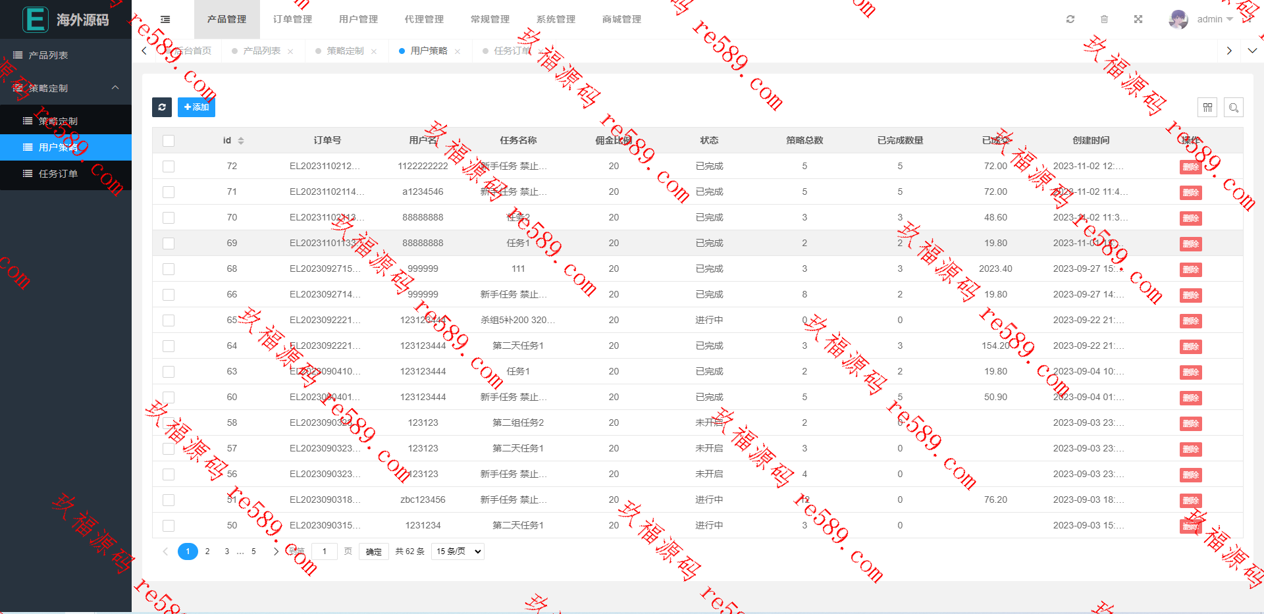Close the 用户策略 tab

coord(458,51)
